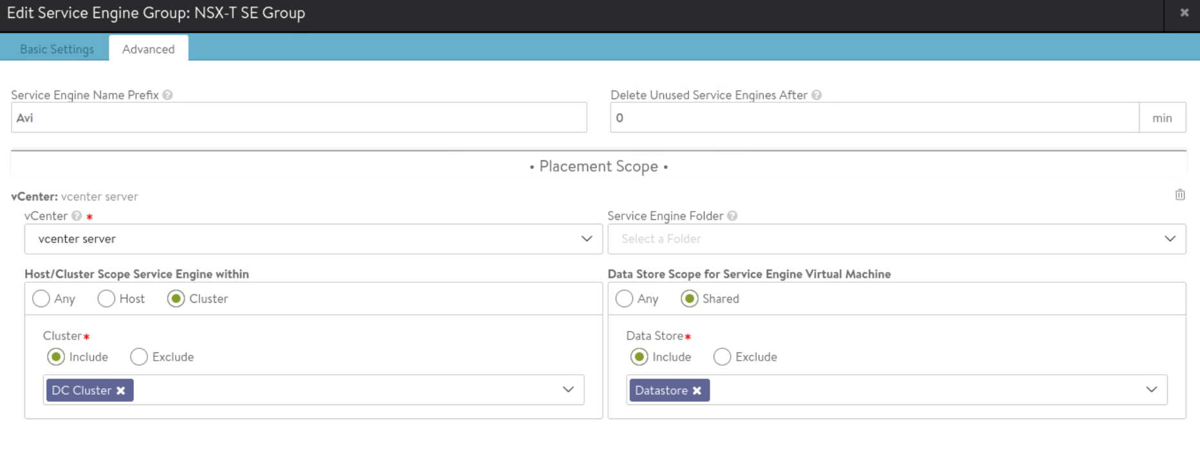Expand the Data Store selection dropdown arrow

point(1151,390)
